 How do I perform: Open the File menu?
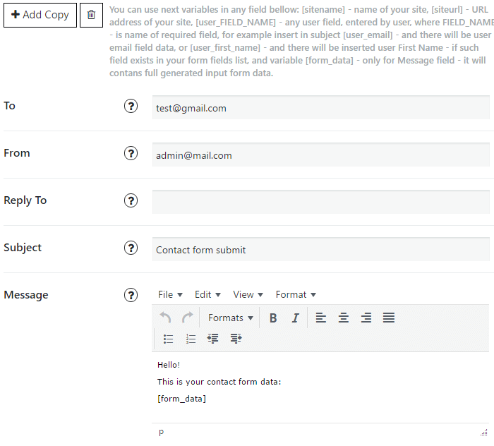pos(170,294)
